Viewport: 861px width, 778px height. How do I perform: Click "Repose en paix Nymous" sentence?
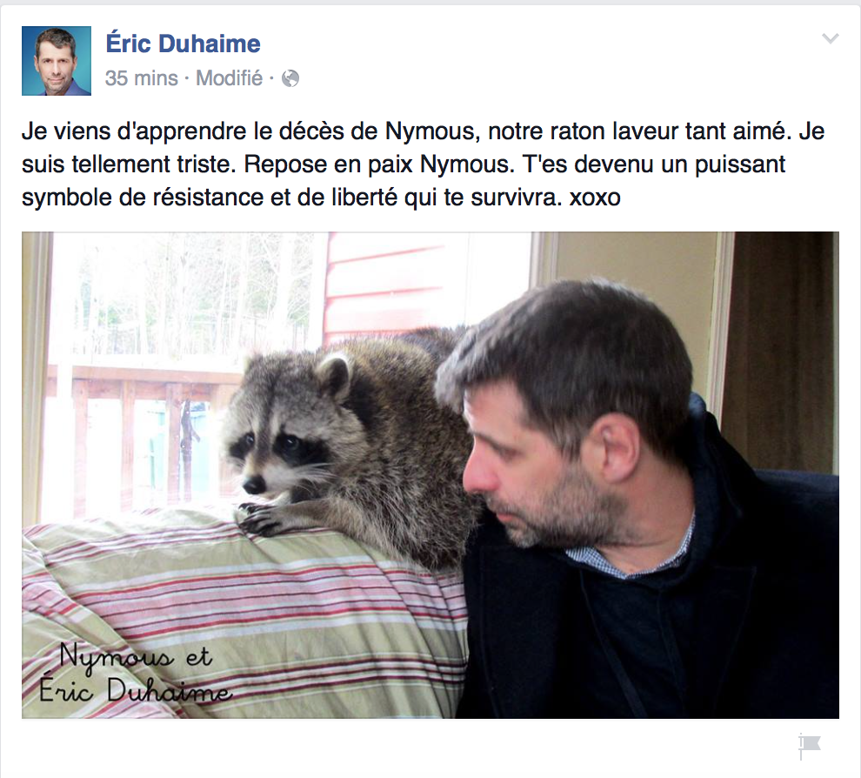(x=377, y=164)
